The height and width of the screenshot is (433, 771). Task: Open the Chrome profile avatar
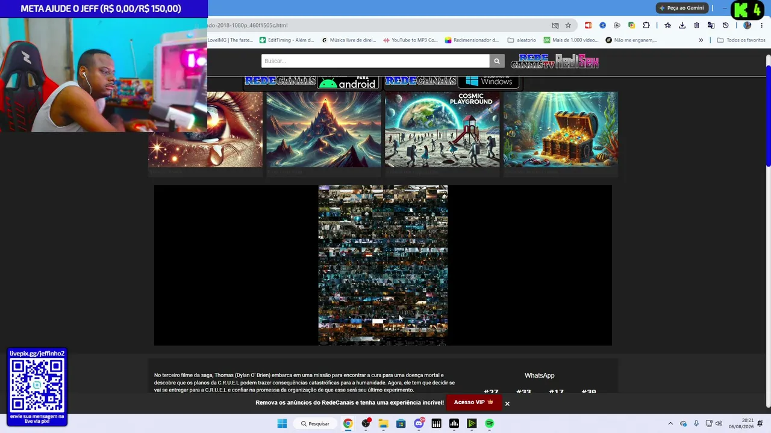pos(747,25)
